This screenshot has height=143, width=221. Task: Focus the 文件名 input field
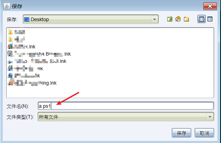[126, 106]
